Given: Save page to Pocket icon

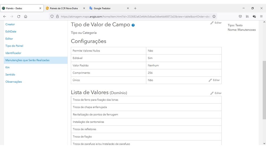Looking at the screenshot, I should click(240, 16).
